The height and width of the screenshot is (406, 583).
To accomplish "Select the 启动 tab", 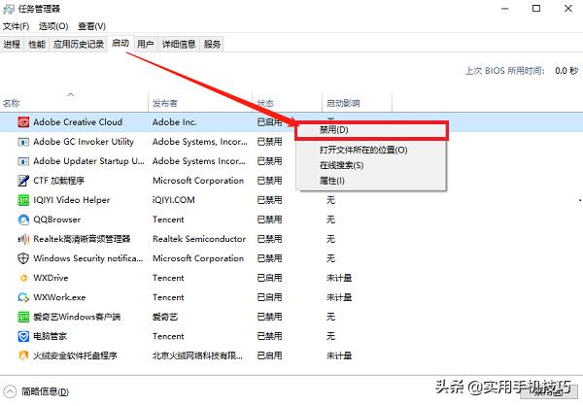I will 120,44.
